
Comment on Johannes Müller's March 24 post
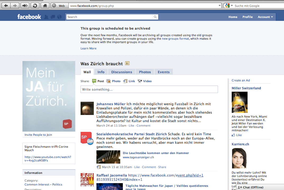[x=143, y=126]
